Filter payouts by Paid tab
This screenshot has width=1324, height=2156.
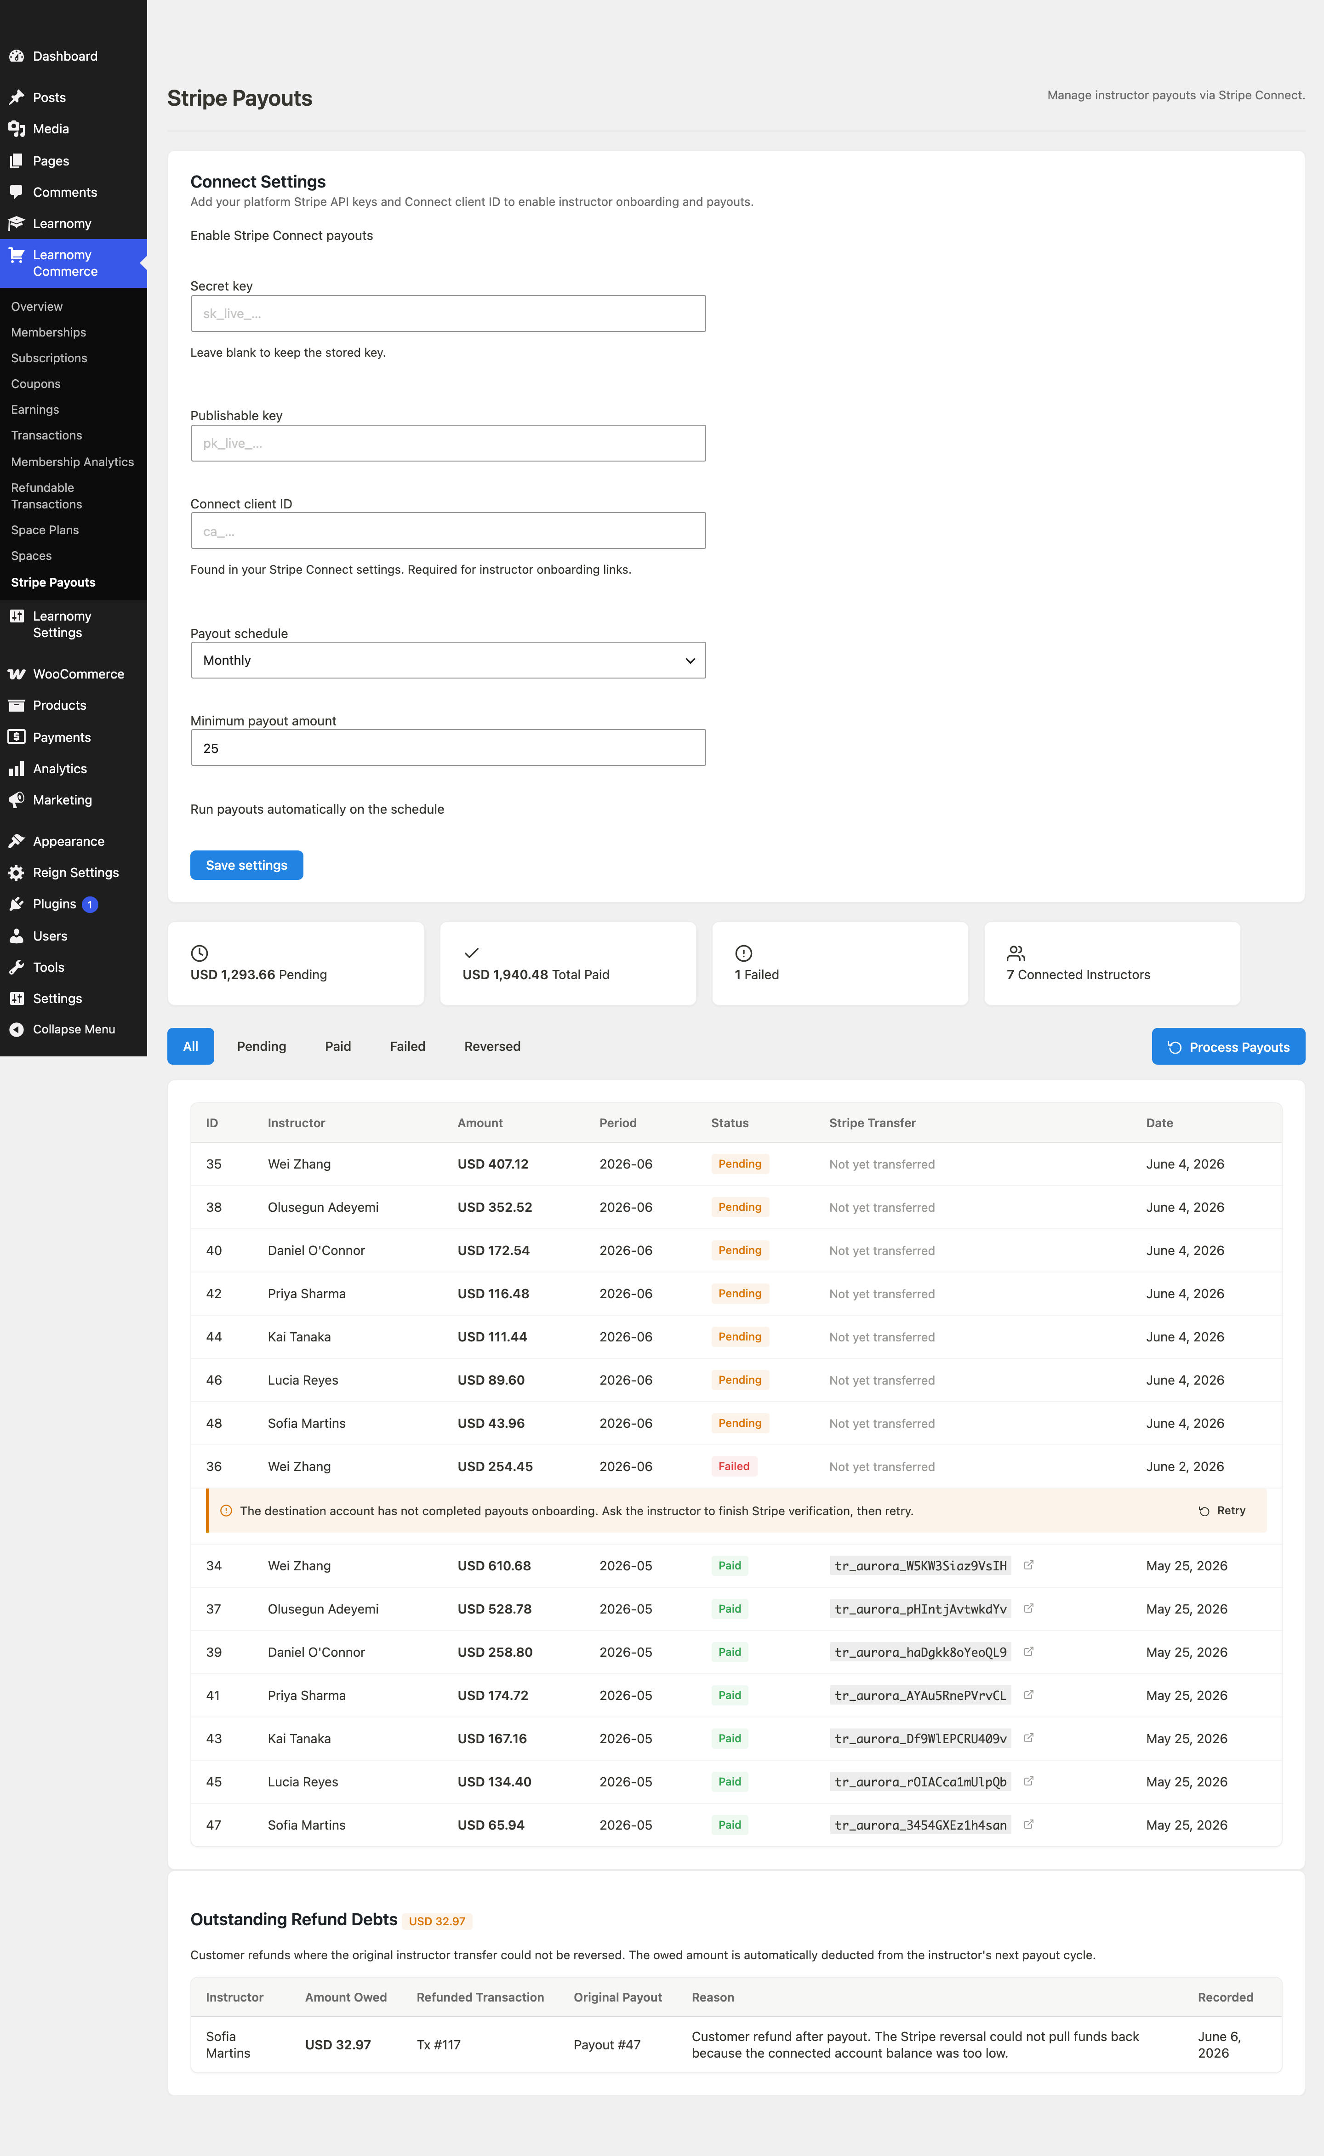338,1046
